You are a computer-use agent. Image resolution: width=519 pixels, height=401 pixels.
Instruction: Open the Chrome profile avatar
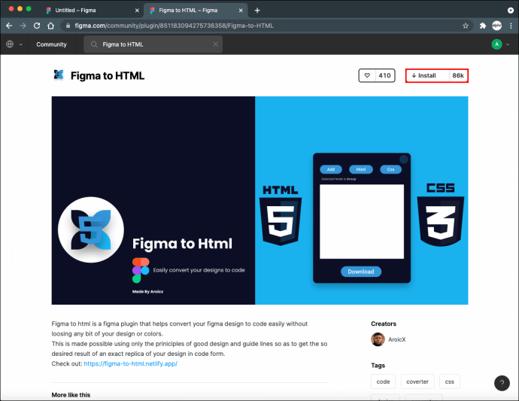(497, 26)
